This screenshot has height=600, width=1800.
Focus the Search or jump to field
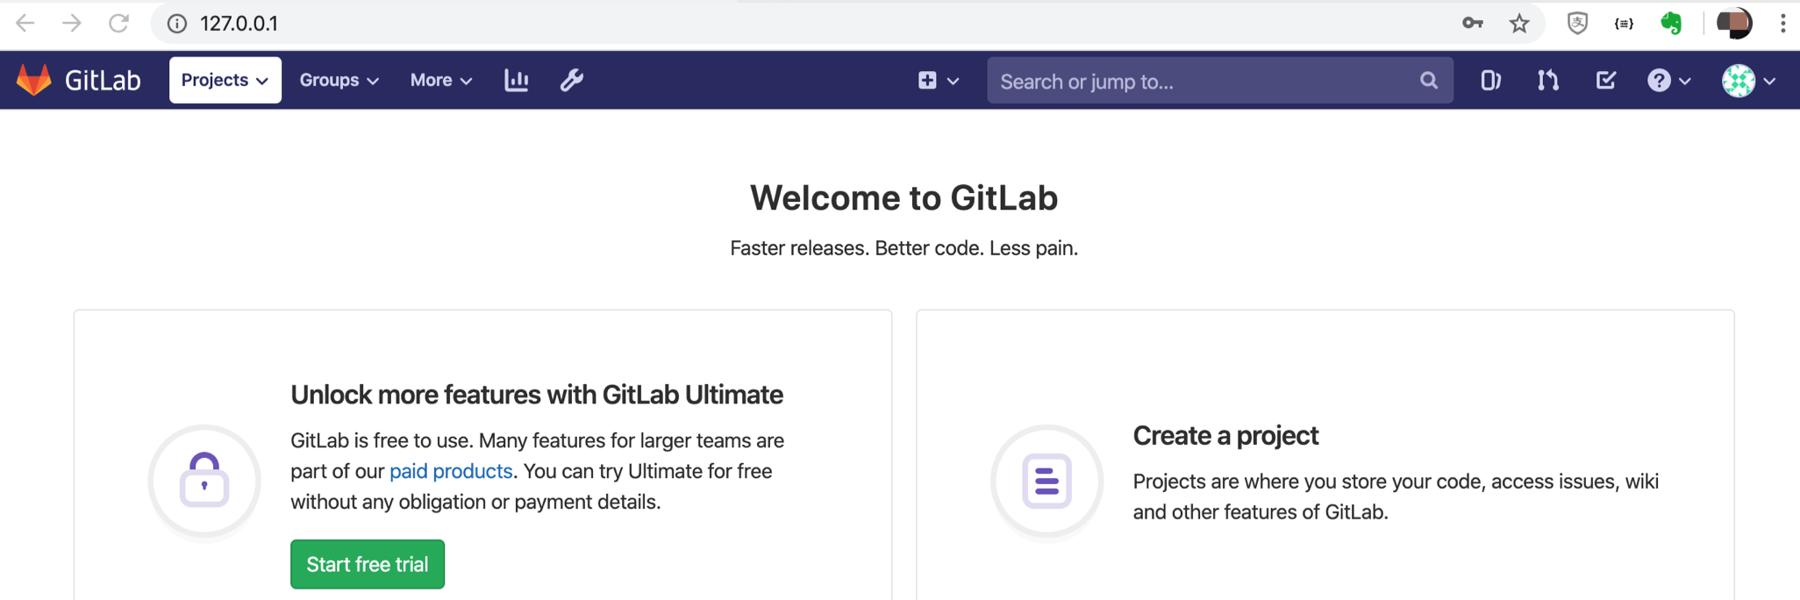(1202, 82)
